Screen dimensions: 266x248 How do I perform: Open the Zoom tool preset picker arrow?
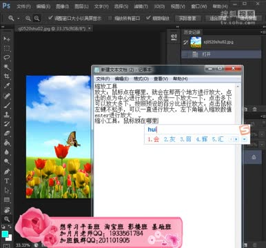point(19,19)
